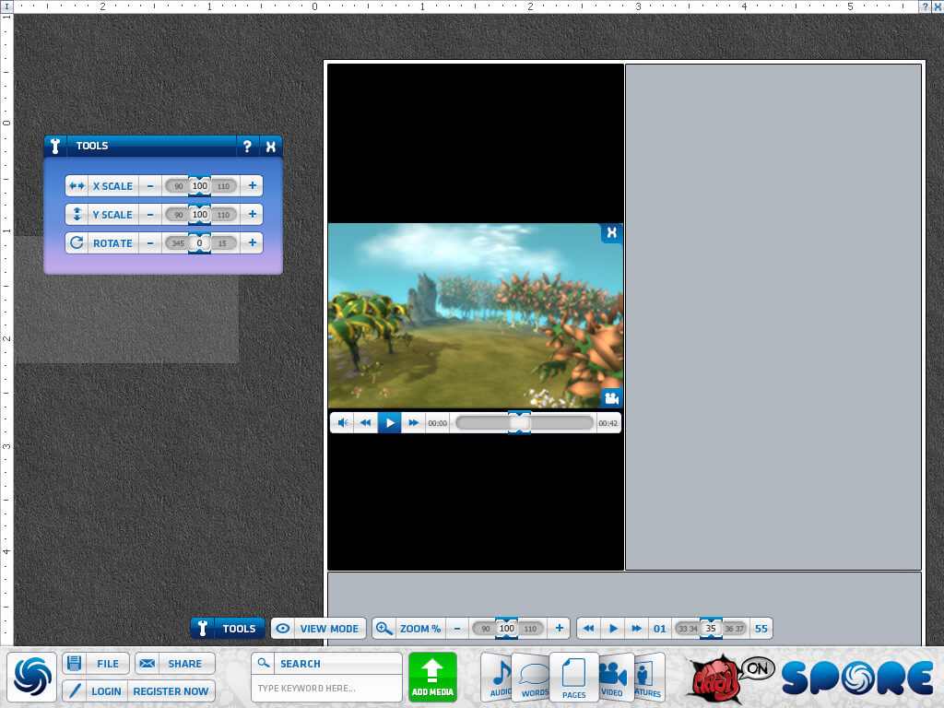Image resolution: width=944 pixels, height=708 pixels.
Task: Click the 00:00 elapsed time label
Action: 438,423
